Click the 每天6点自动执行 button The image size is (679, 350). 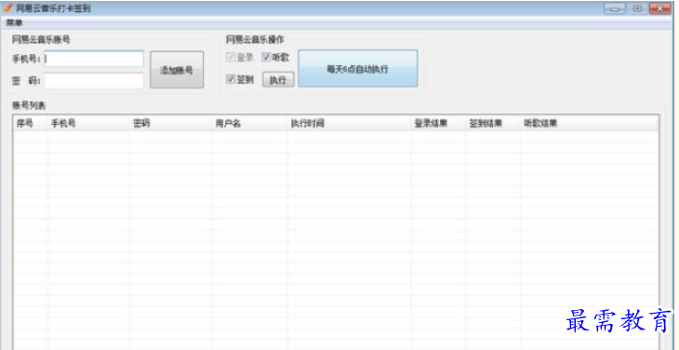[x=358, y=69]
